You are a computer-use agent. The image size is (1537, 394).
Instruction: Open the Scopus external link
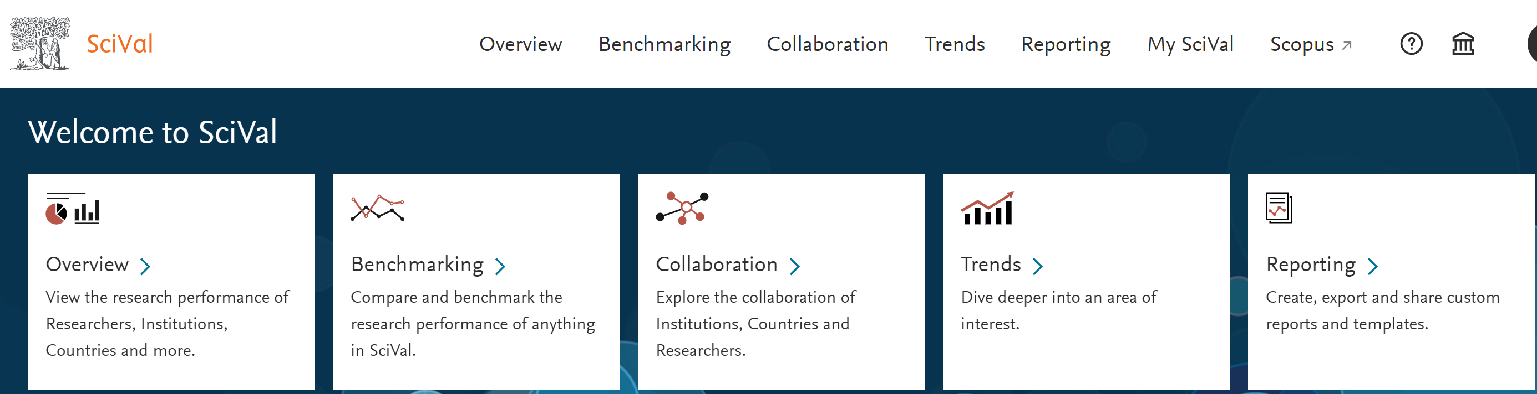pos(1310,44)
